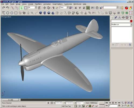Create a blue Cone primitive

point(53,13)
